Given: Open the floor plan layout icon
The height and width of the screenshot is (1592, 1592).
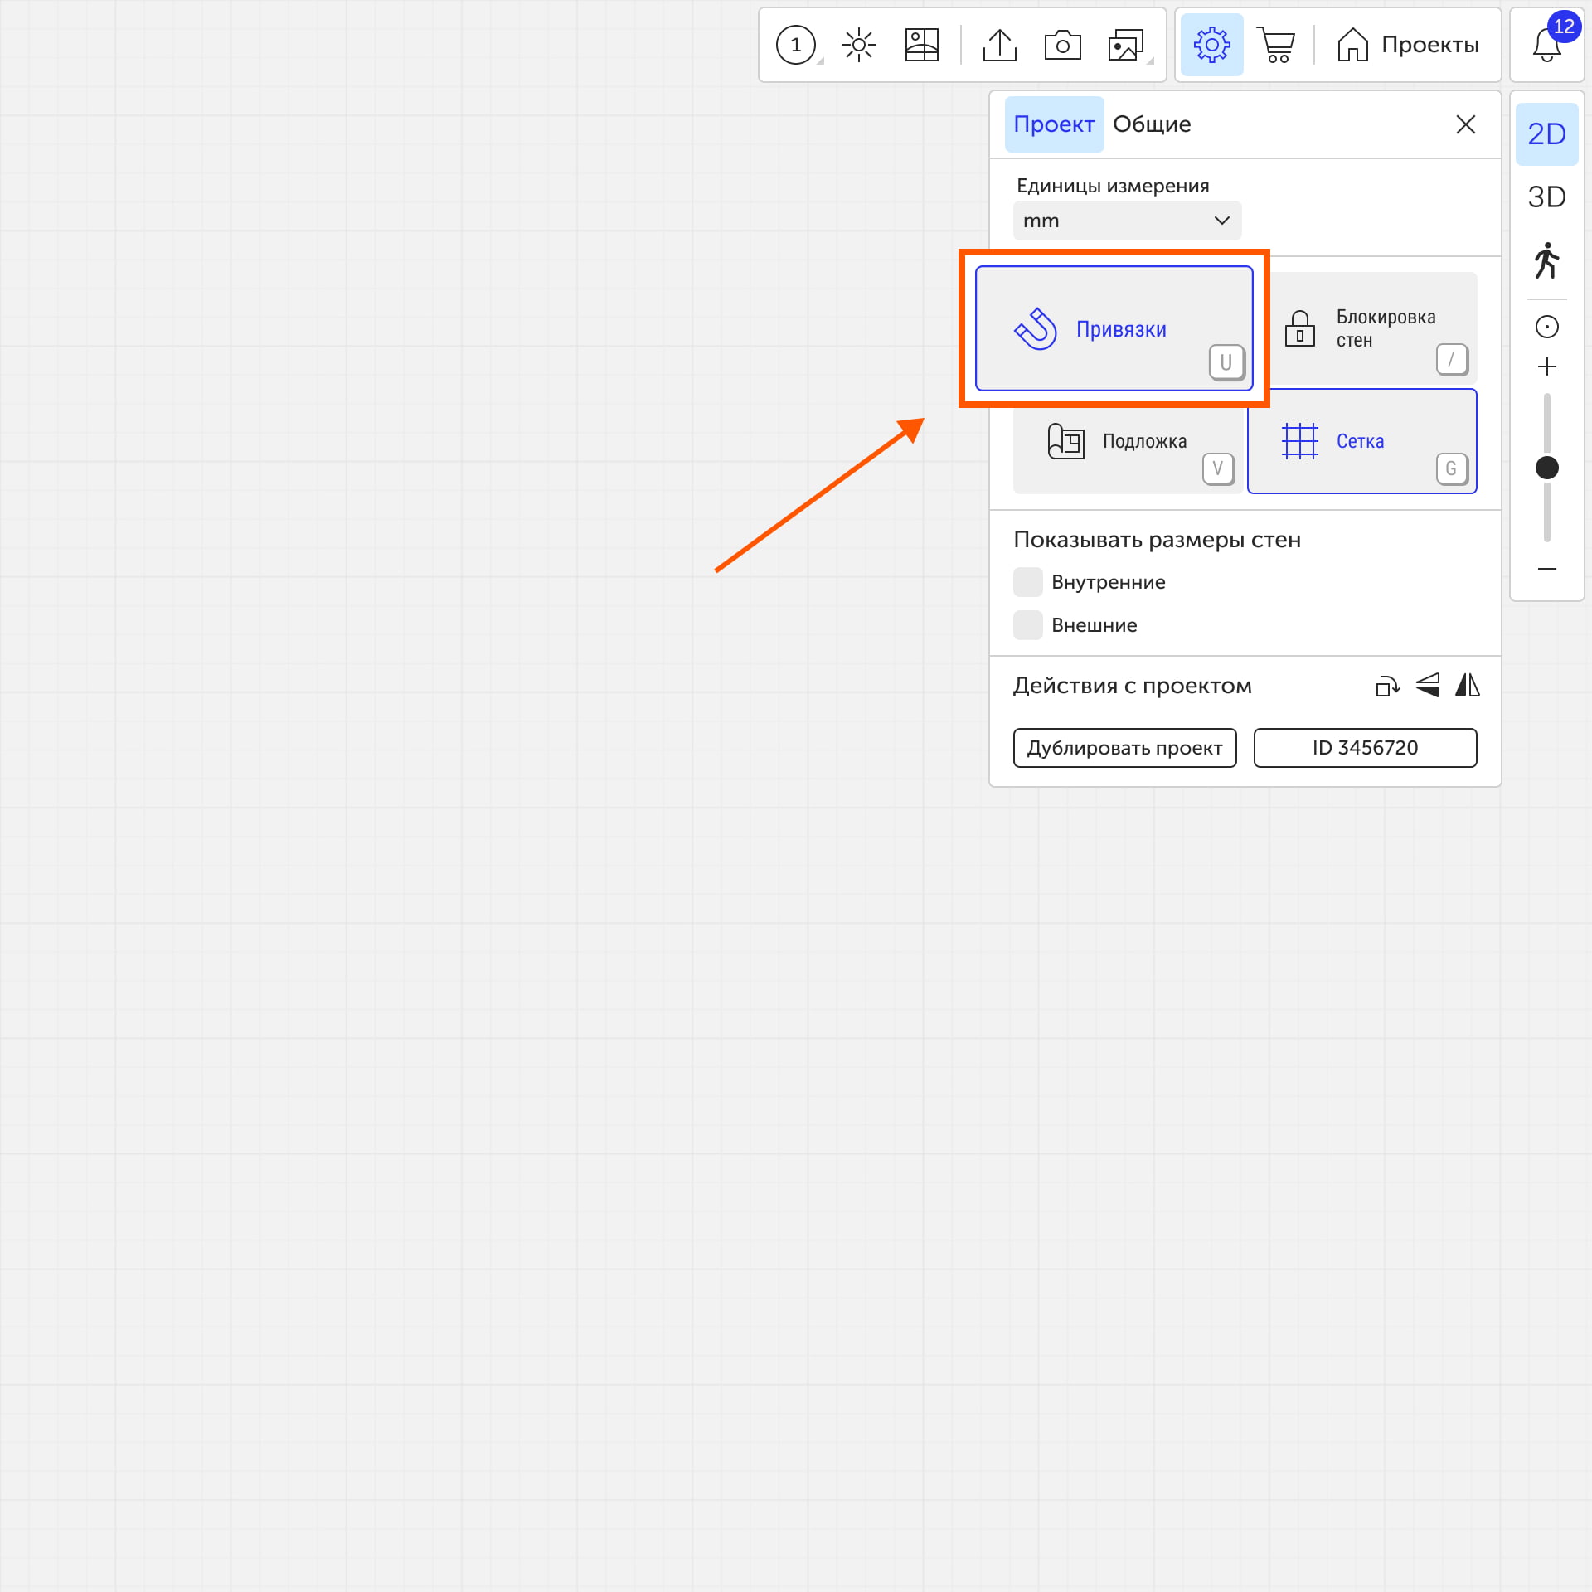Looking at the screenshot, I should click(x=921, y=45).
